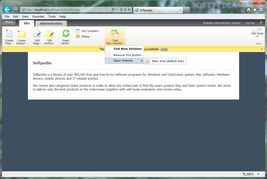The width and height of the screenshot is (267, 179).
Task: Open the File menu
Action: pos(7,17)
